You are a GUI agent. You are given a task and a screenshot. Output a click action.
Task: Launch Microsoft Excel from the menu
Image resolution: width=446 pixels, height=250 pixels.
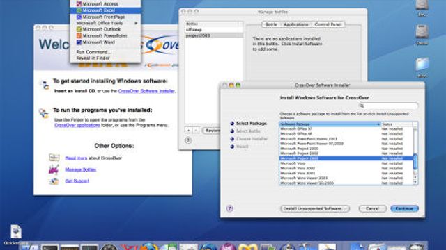(x=105, y=10)
